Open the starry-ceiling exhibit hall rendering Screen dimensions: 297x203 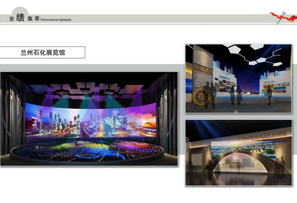[x=238, y=79]
